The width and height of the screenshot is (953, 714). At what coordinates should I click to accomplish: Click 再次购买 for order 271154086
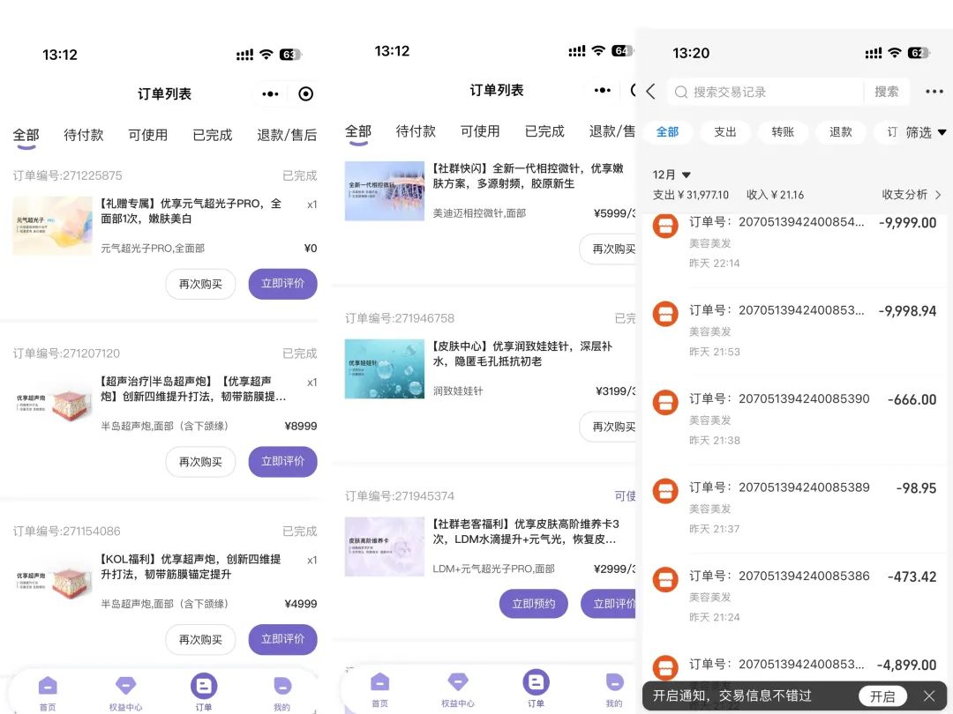coord(200,640)
